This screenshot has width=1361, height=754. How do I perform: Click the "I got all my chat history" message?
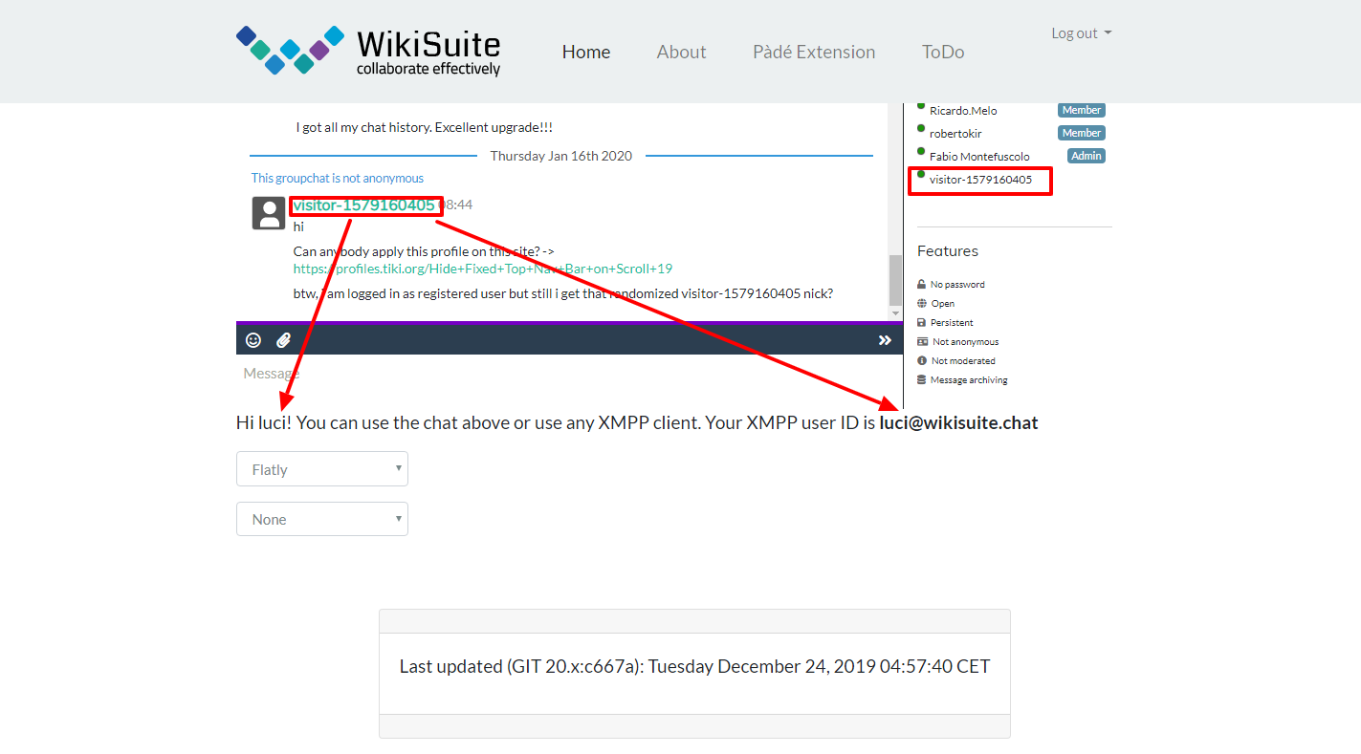pyautogui.click(x=425, y=127)
